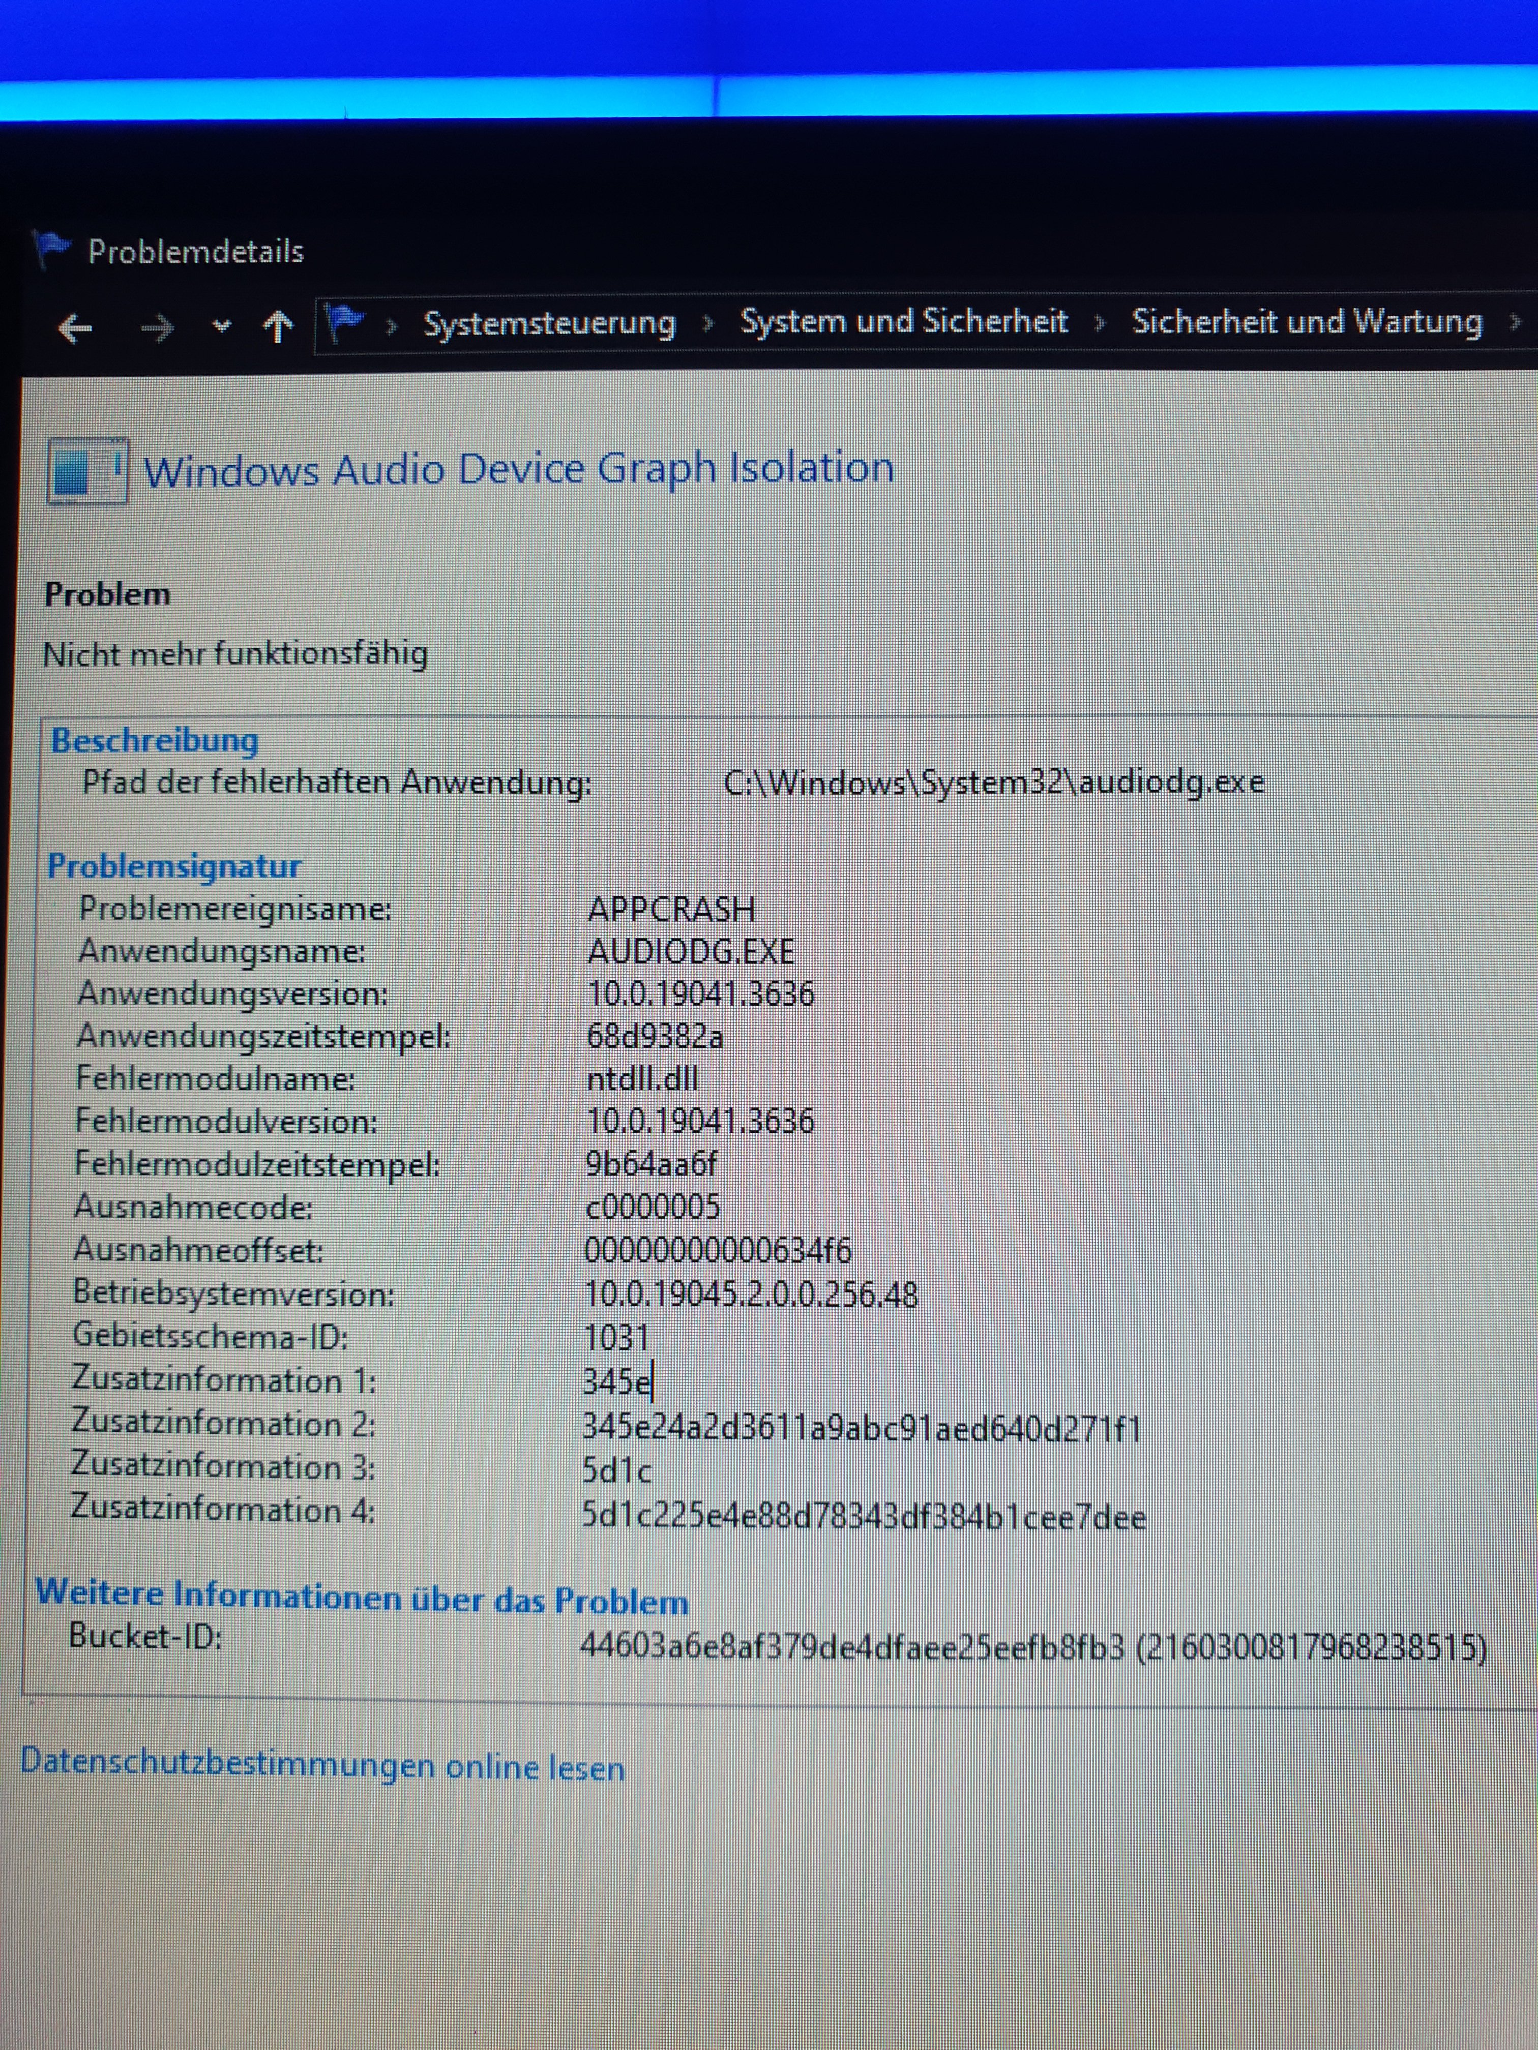Image resolution: width=1538 pixels, height=2050 pixels.
Task: Go to System und Sicherheit breadcrumb
Action: (x=904, y=322)
